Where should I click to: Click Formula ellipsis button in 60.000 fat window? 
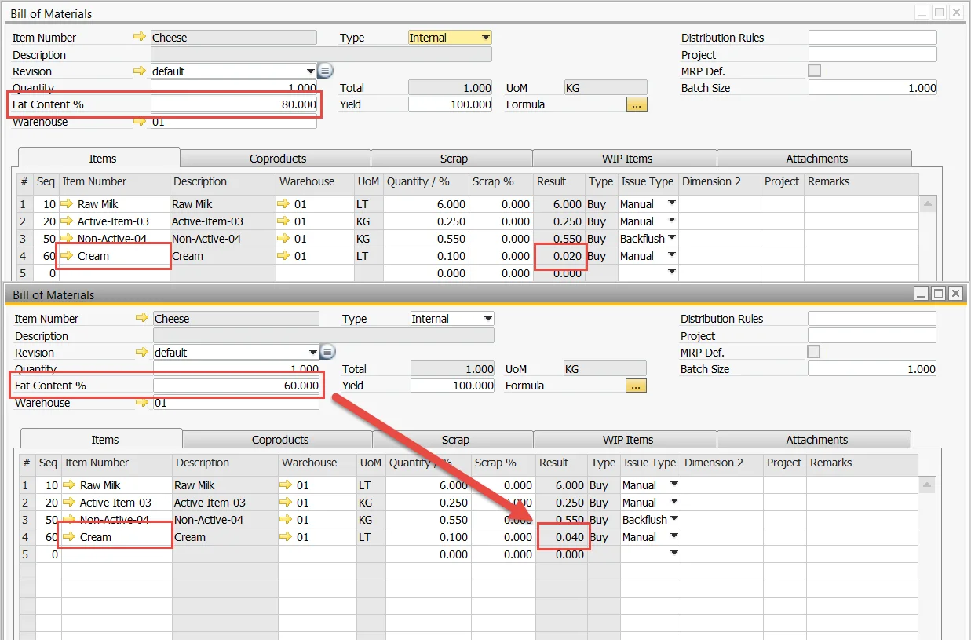tap(636, 386)
